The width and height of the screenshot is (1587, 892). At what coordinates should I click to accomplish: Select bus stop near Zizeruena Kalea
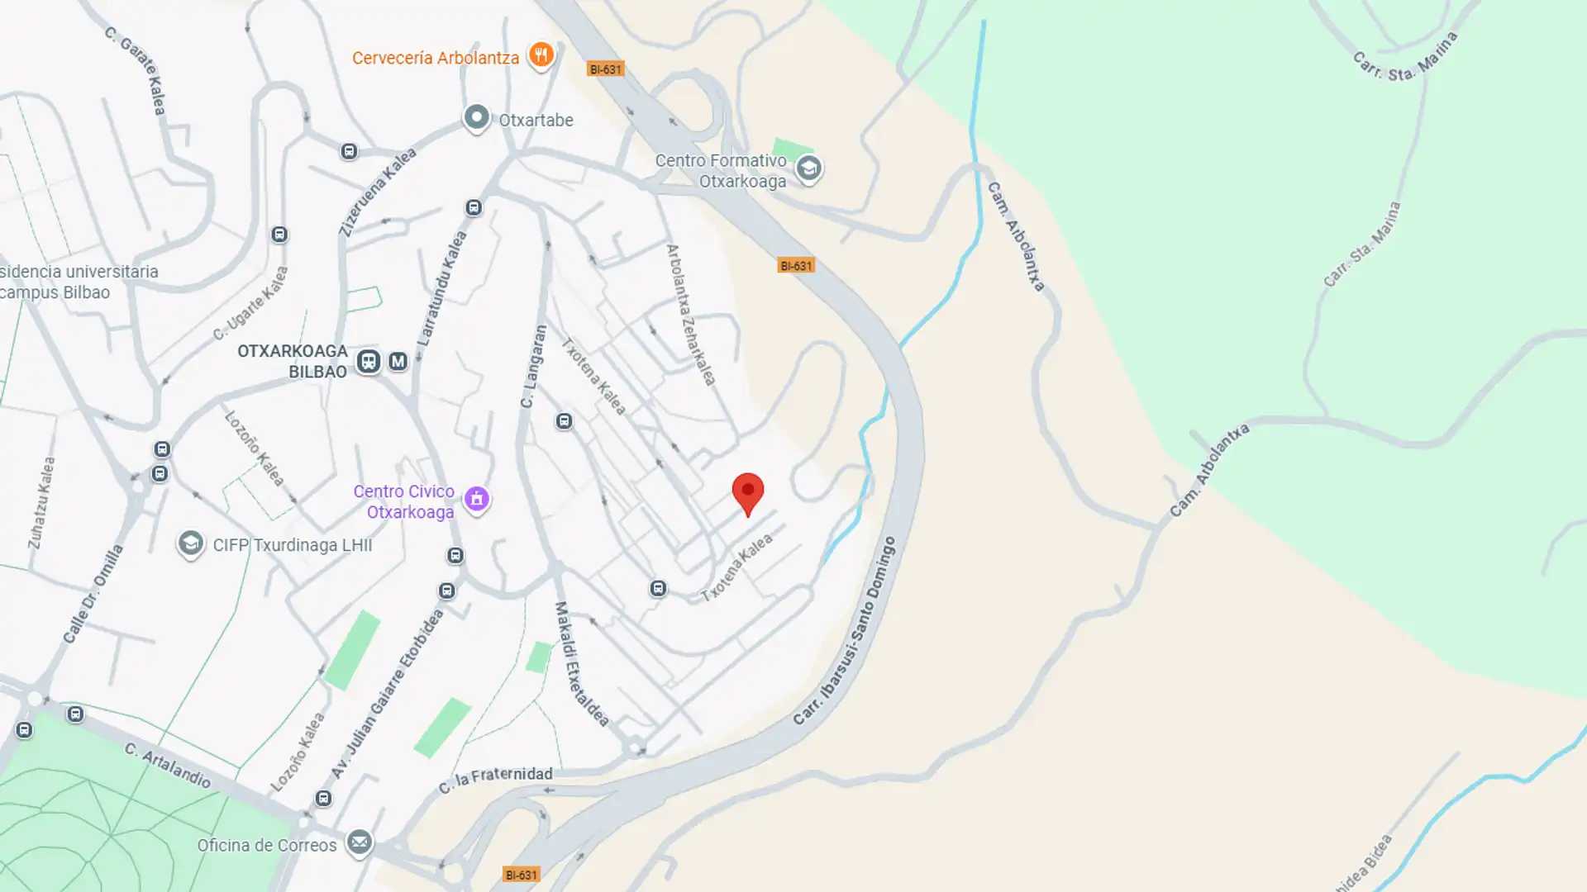tap(349, 151)
